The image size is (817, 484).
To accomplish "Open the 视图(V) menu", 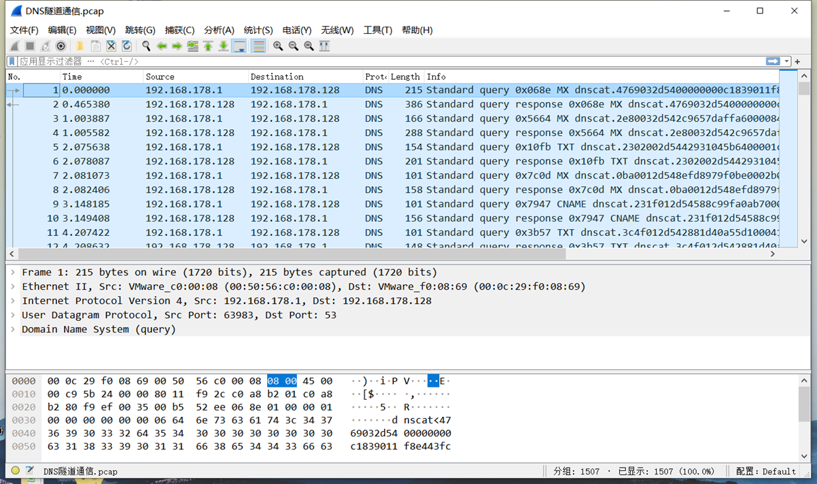I will [101, 30].
